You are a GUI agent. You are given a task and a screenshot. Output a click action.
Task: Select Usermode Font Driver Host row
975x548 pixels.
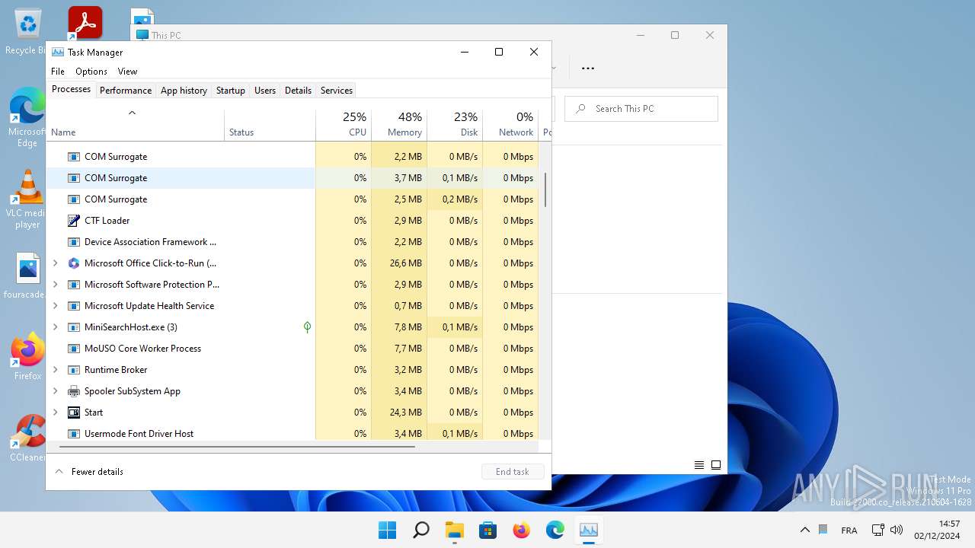coord(292,433)
